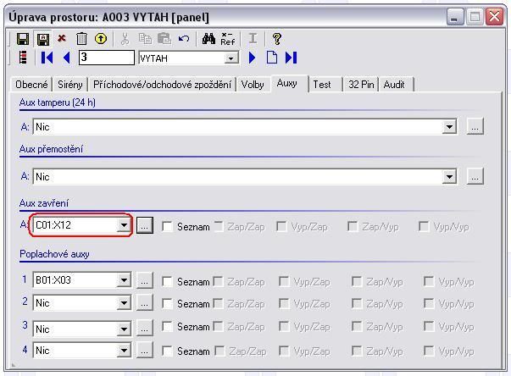Tick Seznam checkbox in Poplachové auxy row 1

168,282
